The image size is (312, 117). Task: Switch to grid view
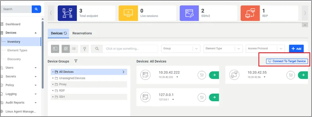(66, 49)
